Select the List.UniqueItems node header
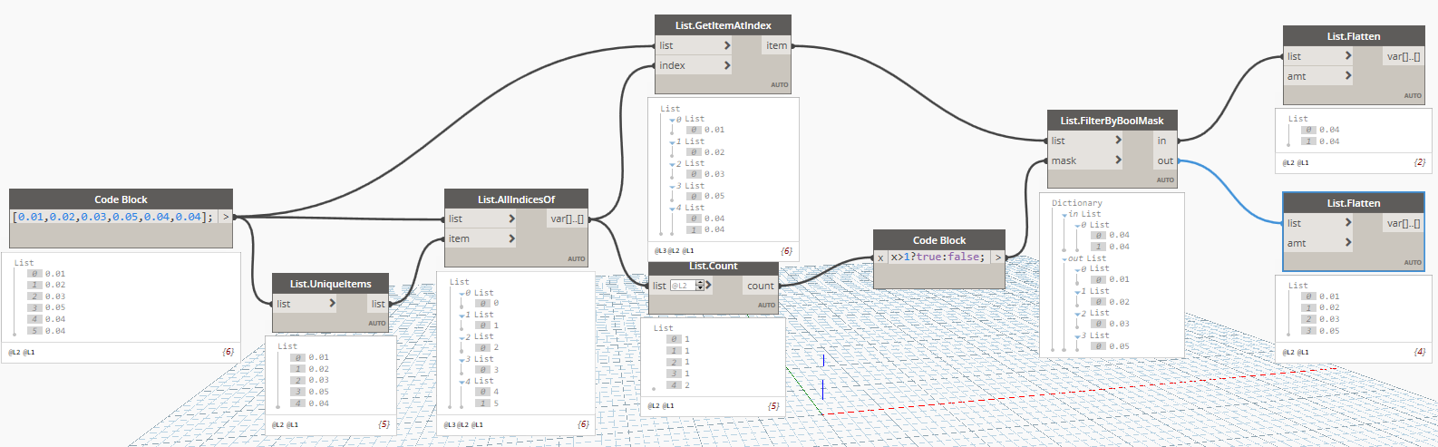Image resolution: width=1438 pixels, height=447 pixels. click(x=331, y=284)
